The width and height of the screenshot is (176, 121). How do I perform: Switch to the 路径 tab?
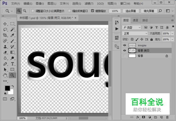[x=145, y=20]
